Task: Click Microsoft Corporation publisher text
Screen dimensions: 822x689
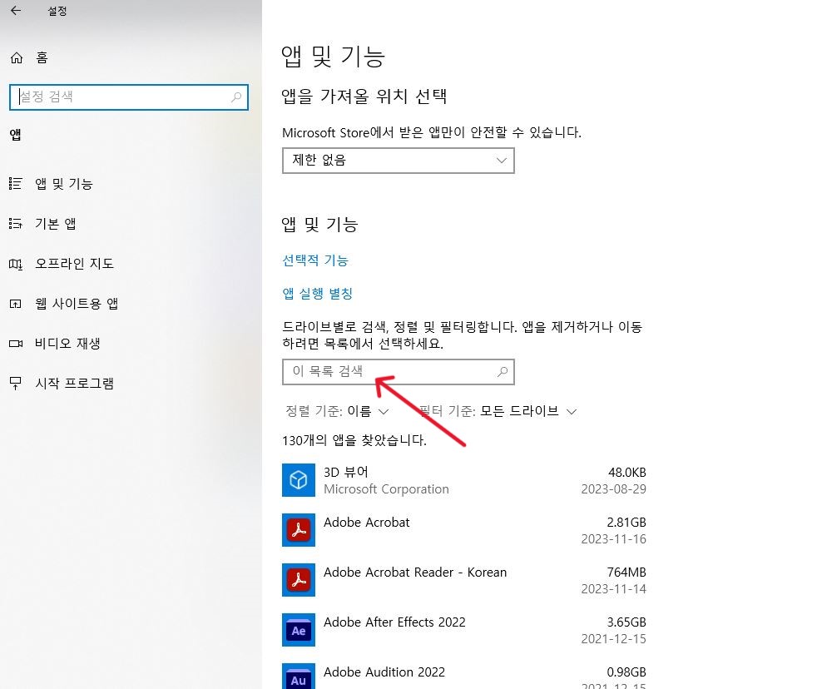Action: 386,489
